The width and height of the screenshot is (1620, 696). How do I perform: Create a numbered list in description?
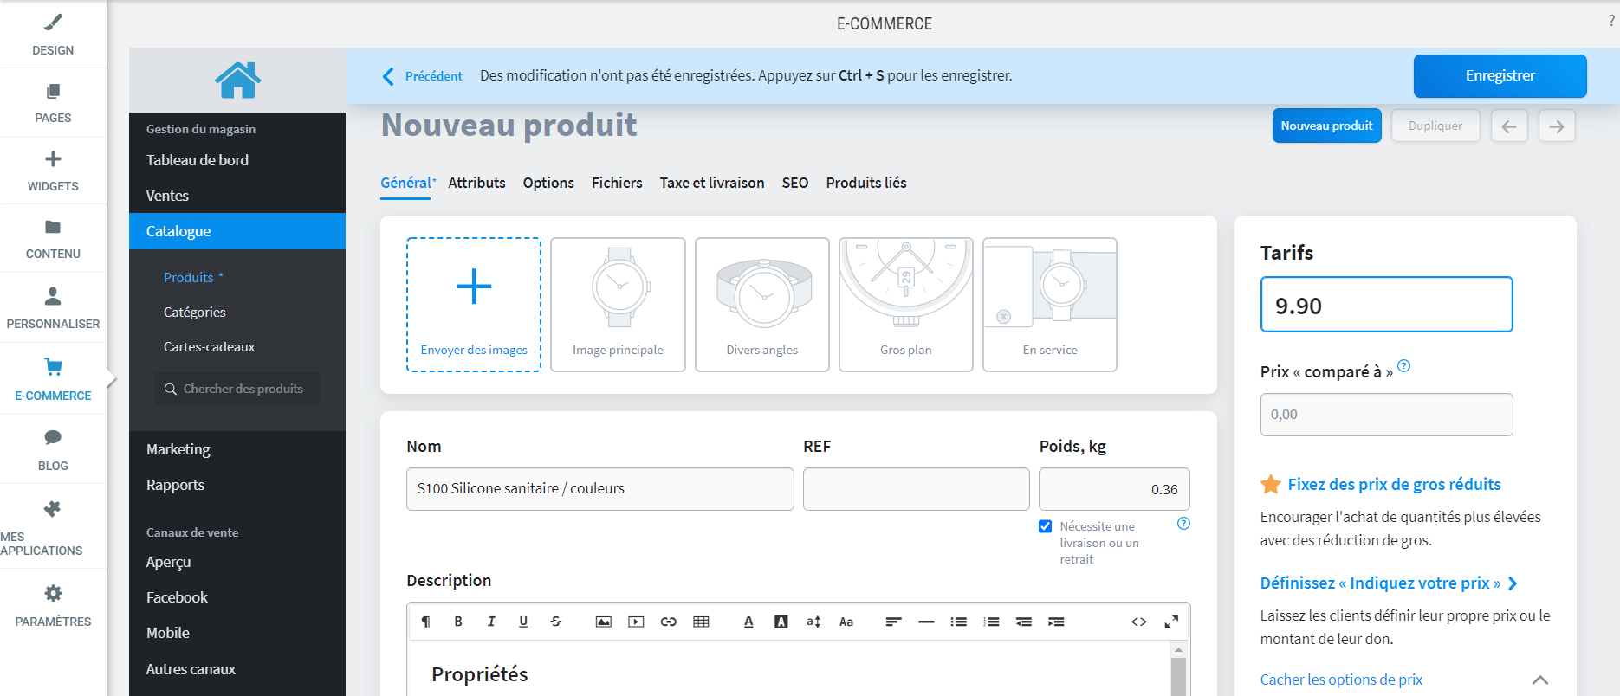click(991, 622)
